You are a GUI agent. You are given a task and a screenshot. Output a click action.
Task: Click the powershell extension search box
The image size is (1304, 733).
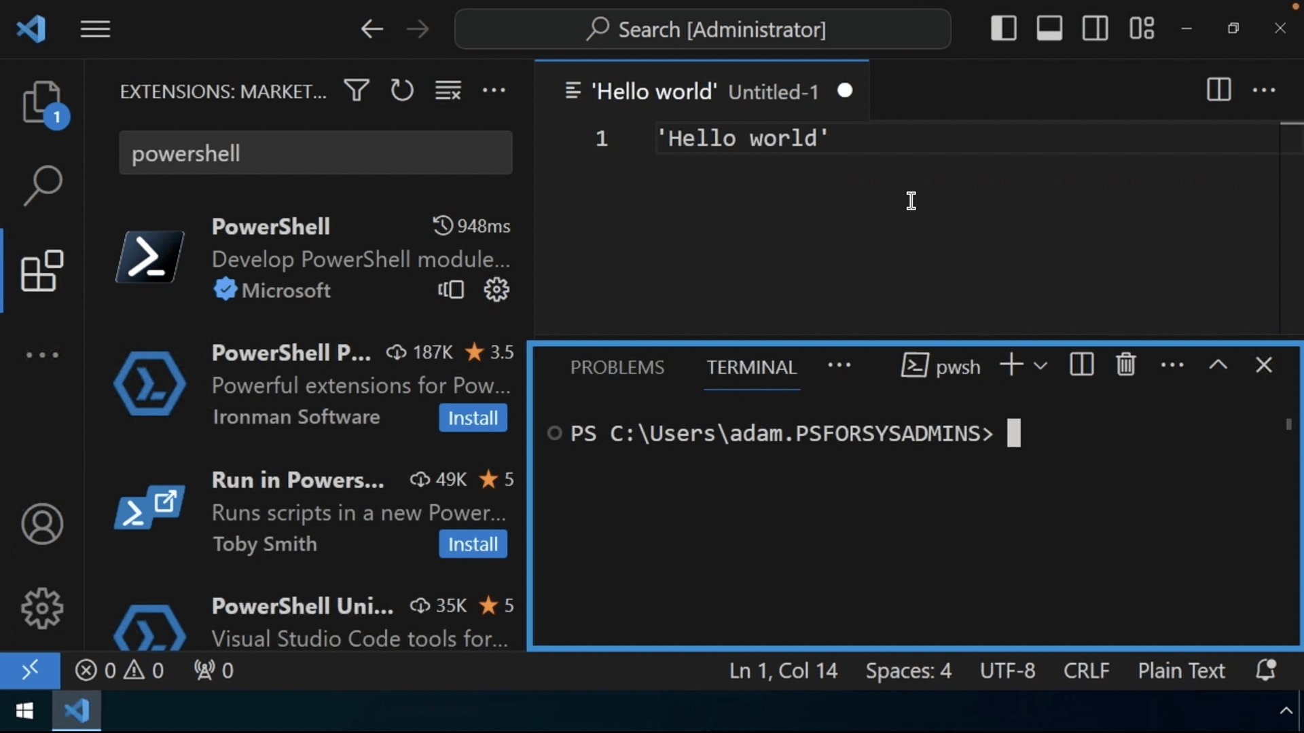[316, 153]
